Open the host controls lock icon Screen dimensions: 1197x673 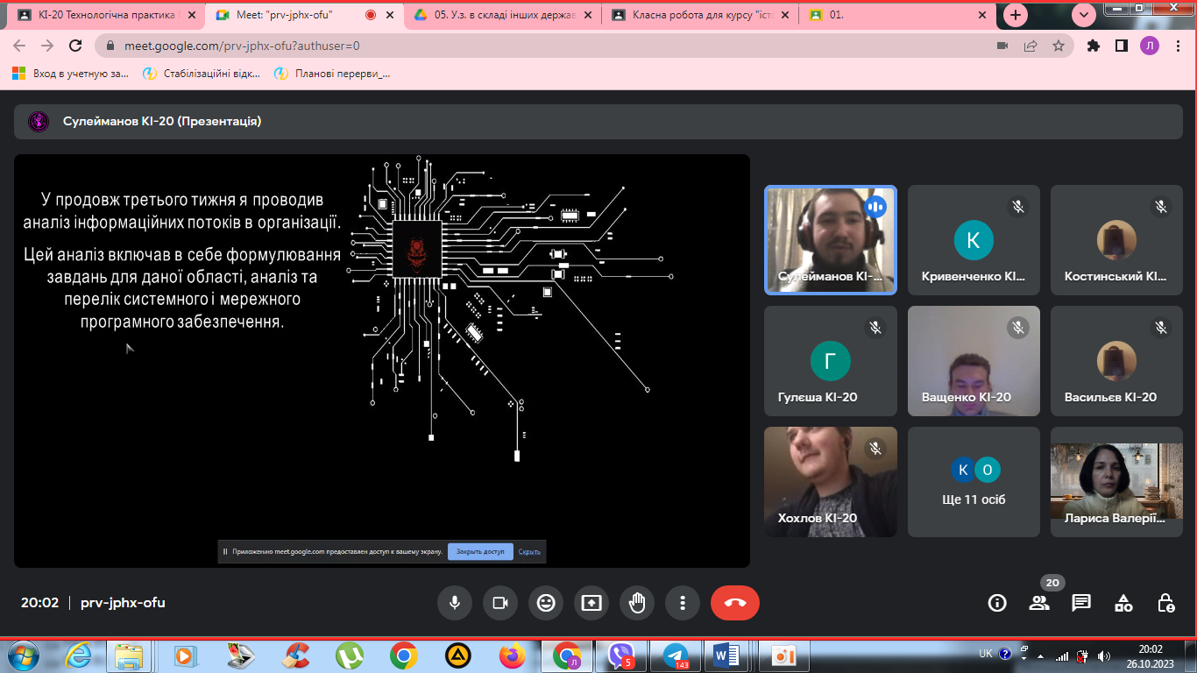coord(1165,603)
